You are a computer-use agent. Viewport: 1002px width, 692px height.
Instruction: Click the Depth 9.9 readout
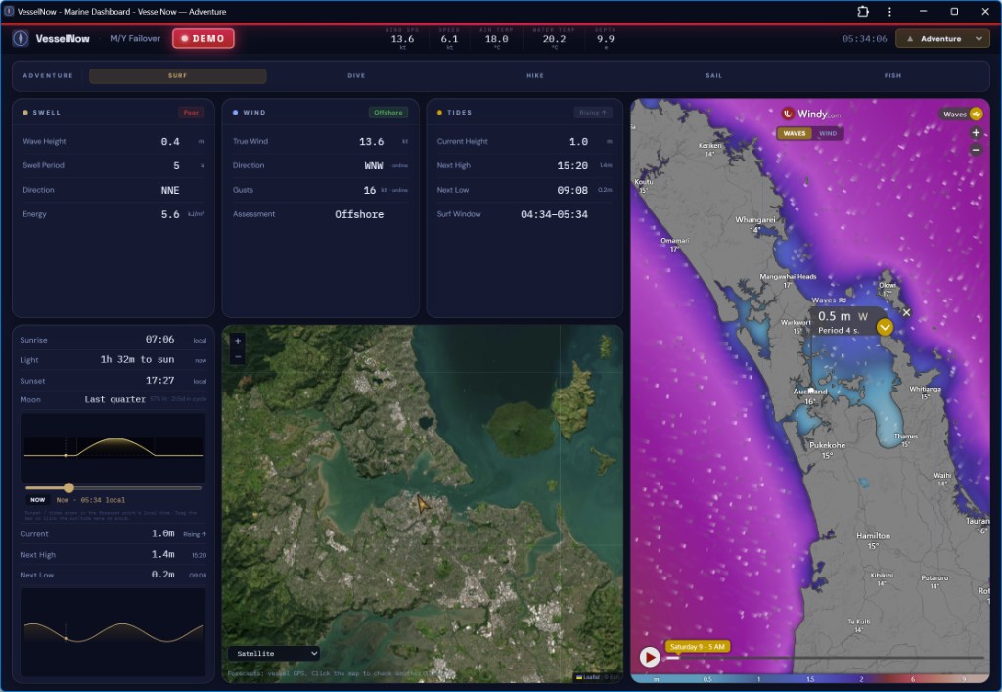tap(605, 38)
